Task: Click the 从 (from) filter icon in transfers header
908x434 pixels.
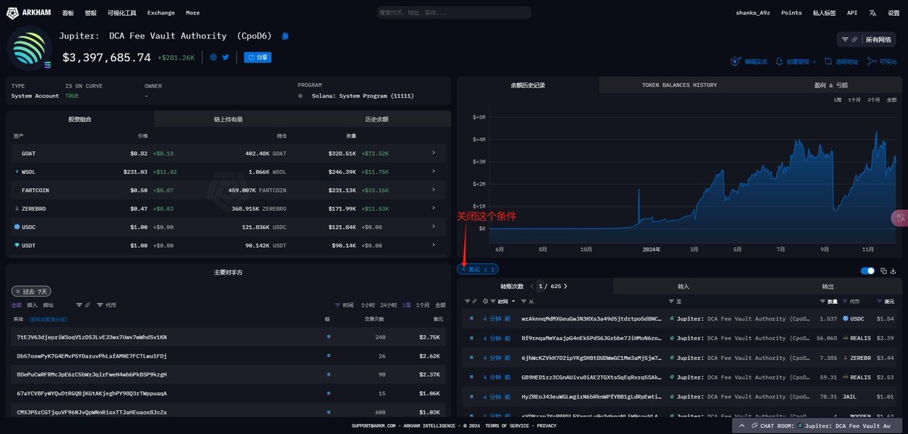Action: pyautogui.click(x=523, y=301)
